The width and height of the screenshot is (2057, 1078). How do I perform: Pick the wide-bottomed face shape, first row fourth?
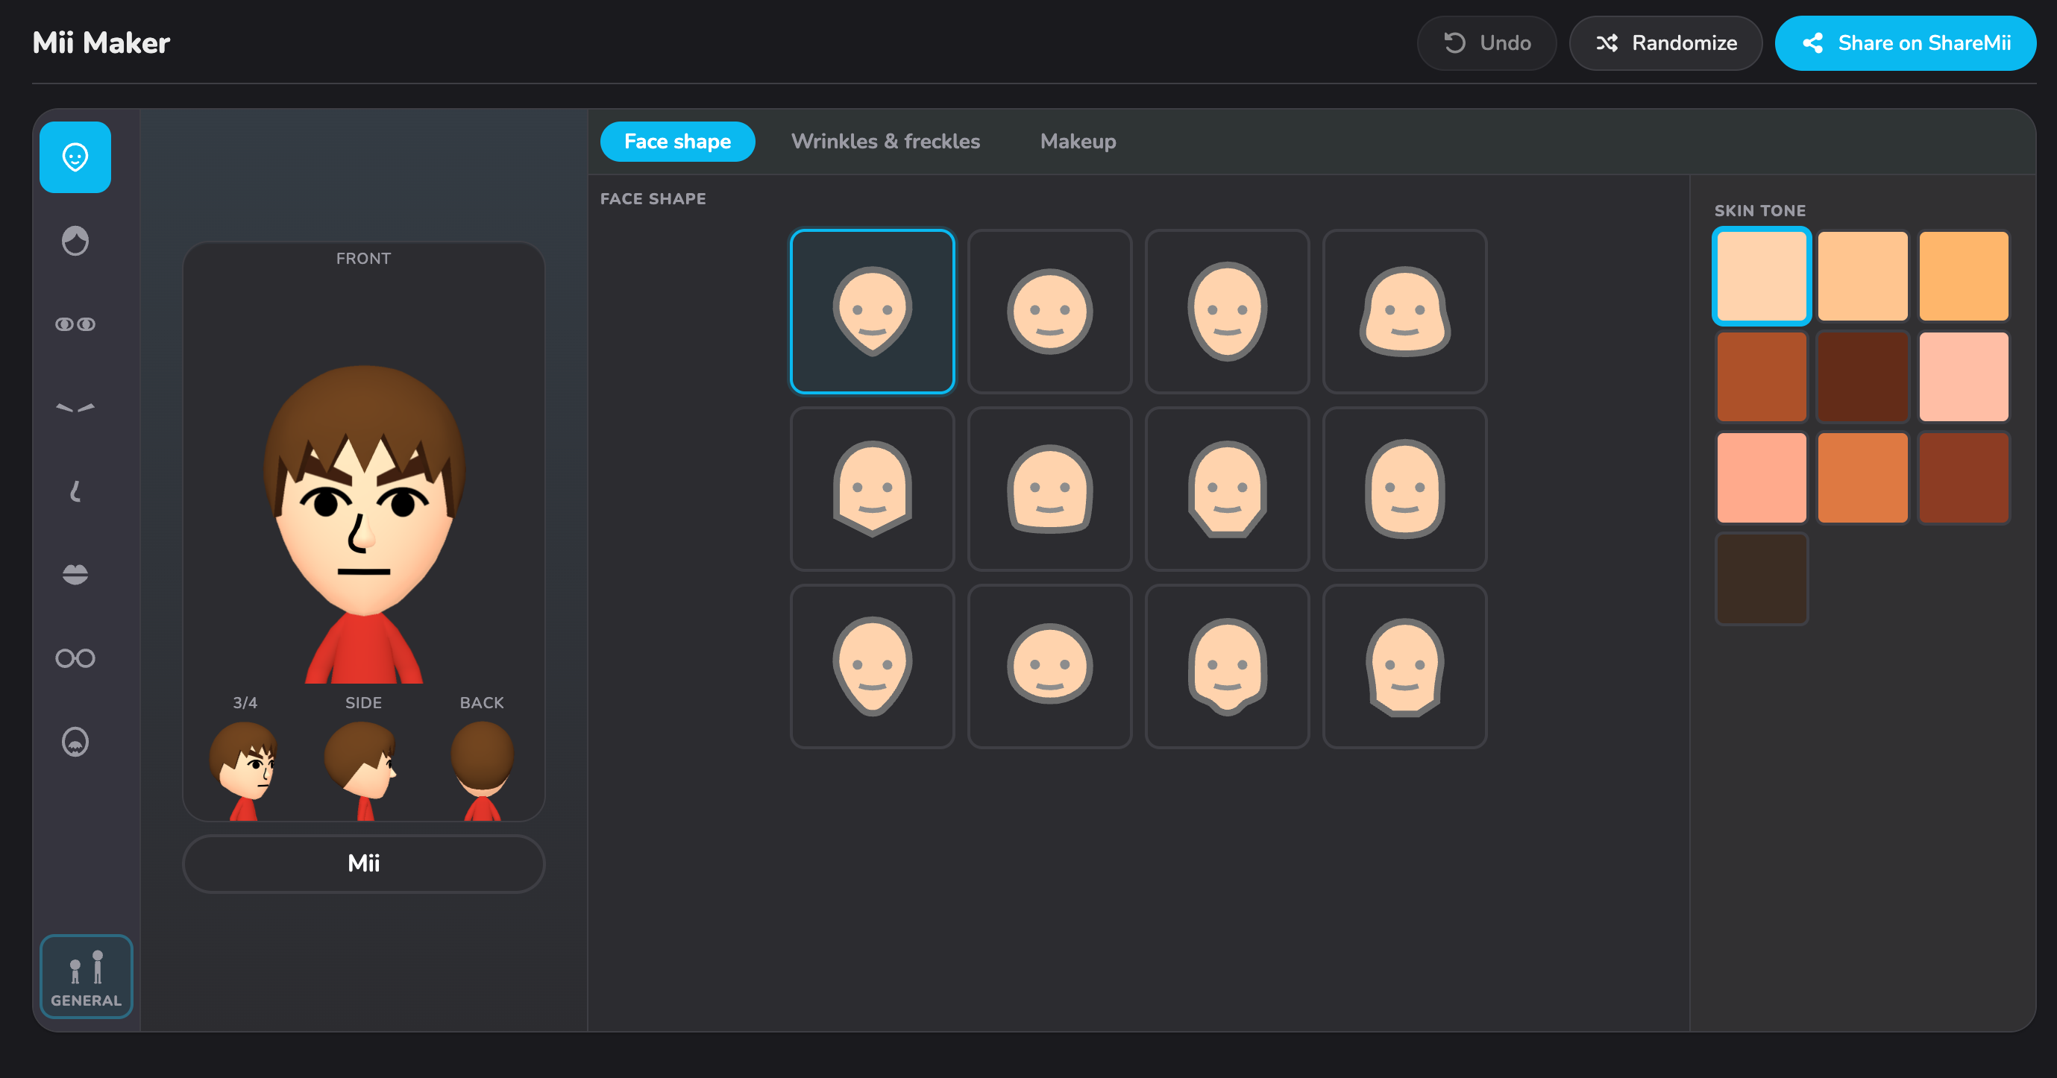(1404, 311)
